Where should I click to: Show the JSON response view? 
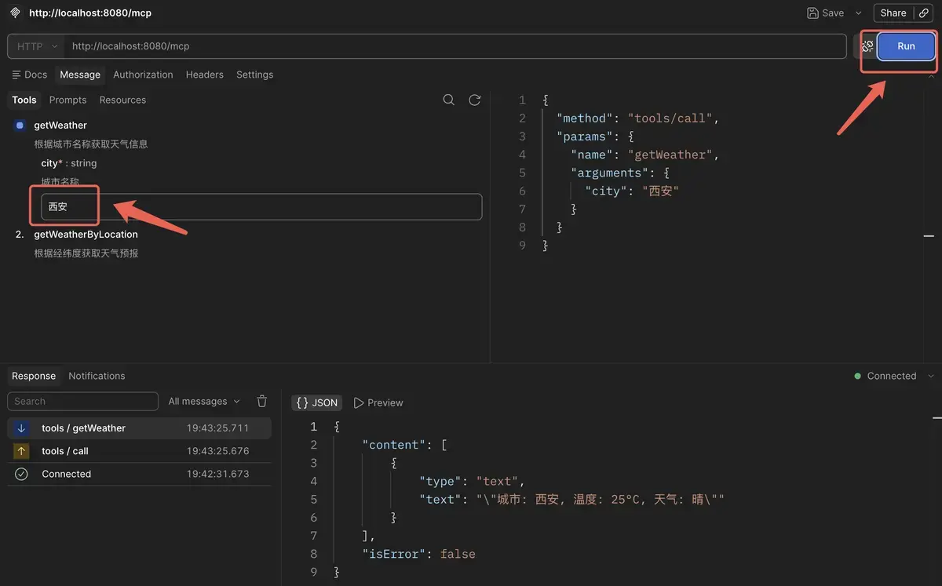(x=317, y=402)
